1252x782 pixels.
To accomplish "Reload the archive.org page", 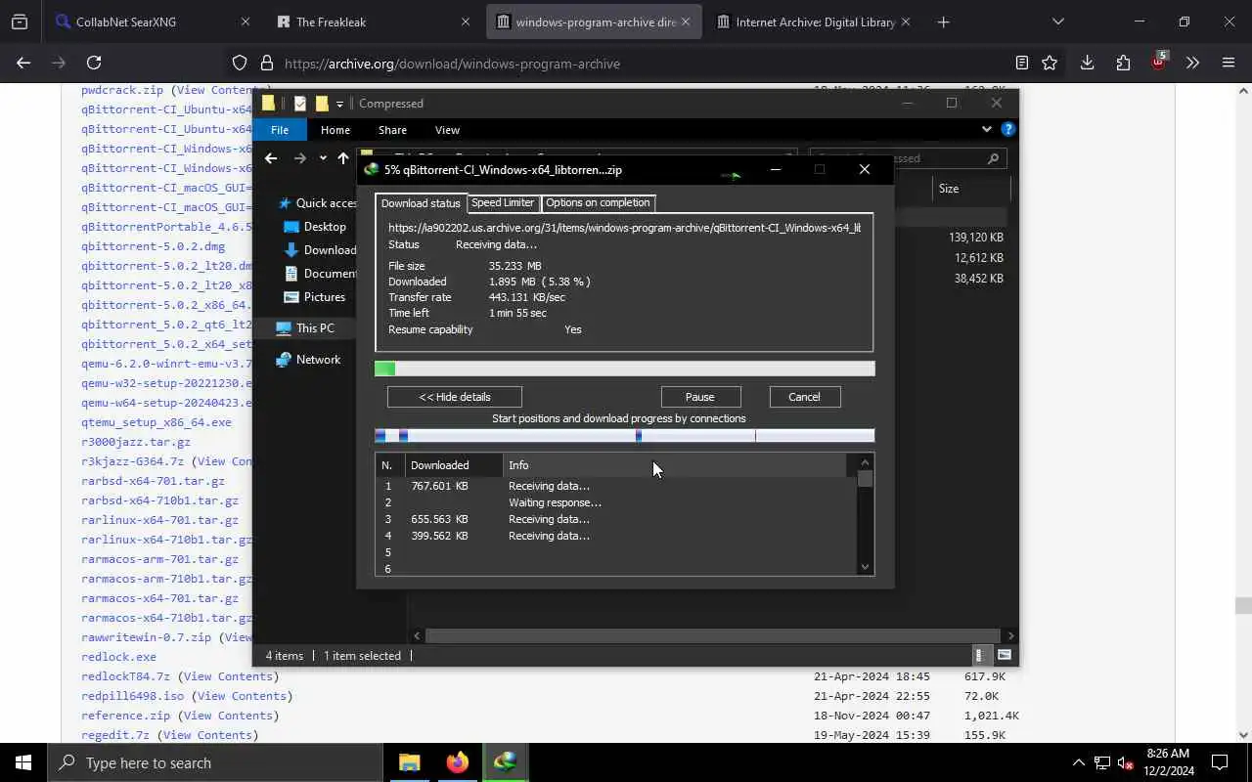I will click(x=94, y=63).
